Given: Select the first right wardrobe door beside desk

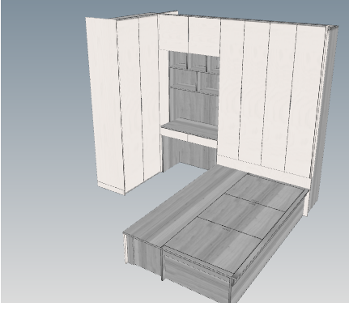Looking at the screenshot, I should pyautogui.click(x=231, y=91).
